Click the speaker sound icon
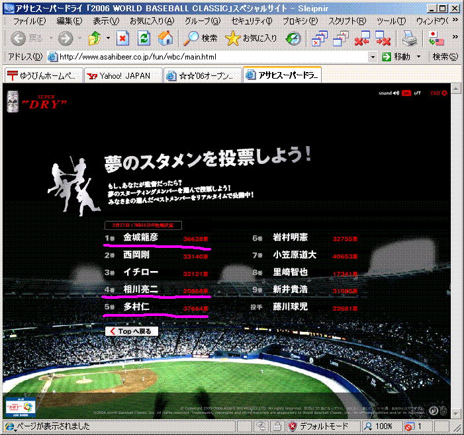Screen dimensions: 464x435 click(396, 93)
